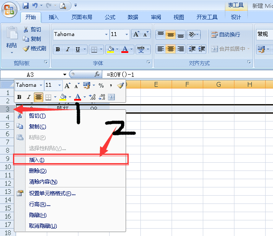
Task: Increase decimal places in mini toolbar
Action: [92, 97]
